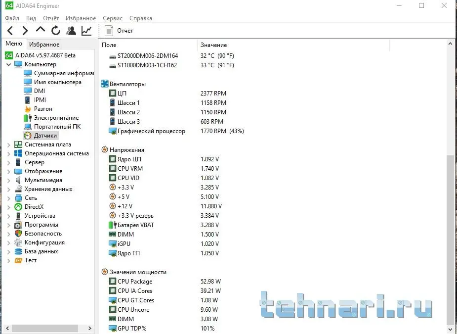Open the Сервис menu
This screenshot has height=334, width=457.
[113, 18]
